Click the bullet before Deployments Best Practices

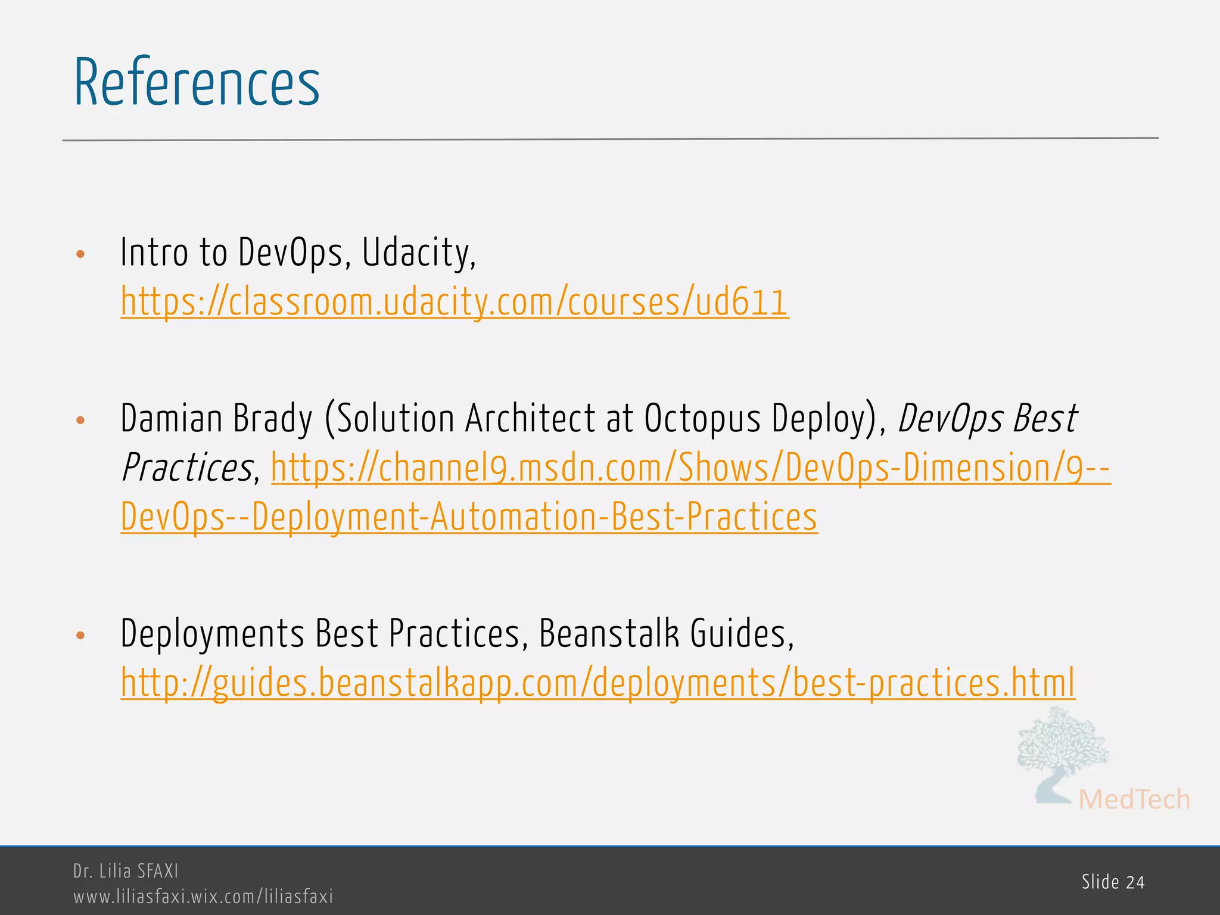pos(81,636)
